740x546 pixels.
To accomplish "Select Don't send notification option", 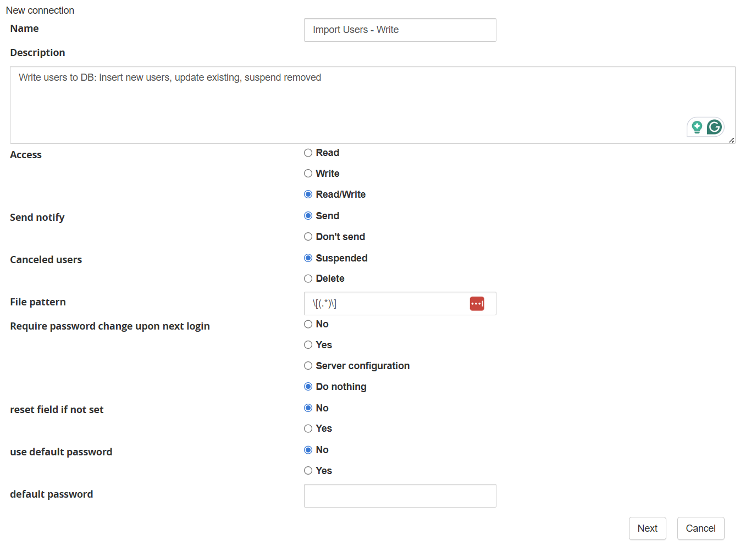I will click(x=308, y=237).
